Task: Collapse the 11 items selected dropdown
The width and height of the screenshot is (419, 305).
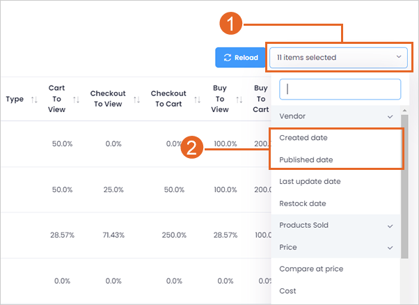Action: coord(338,58)
